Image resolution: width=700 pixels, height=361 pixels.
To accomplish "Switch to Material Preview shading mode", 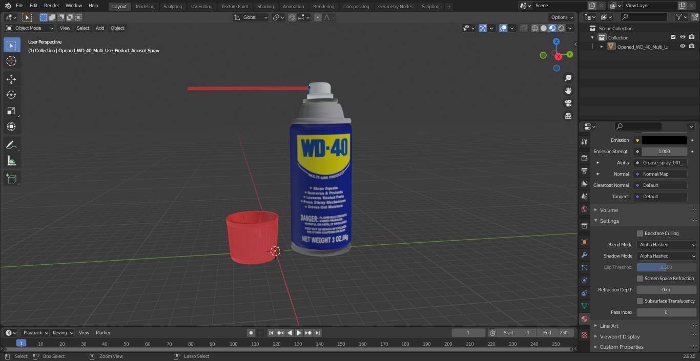I will pos(552,28).
